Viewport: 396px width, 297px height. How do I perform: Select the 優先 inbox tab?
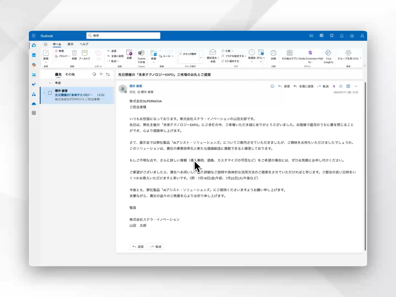click(58, 74)
